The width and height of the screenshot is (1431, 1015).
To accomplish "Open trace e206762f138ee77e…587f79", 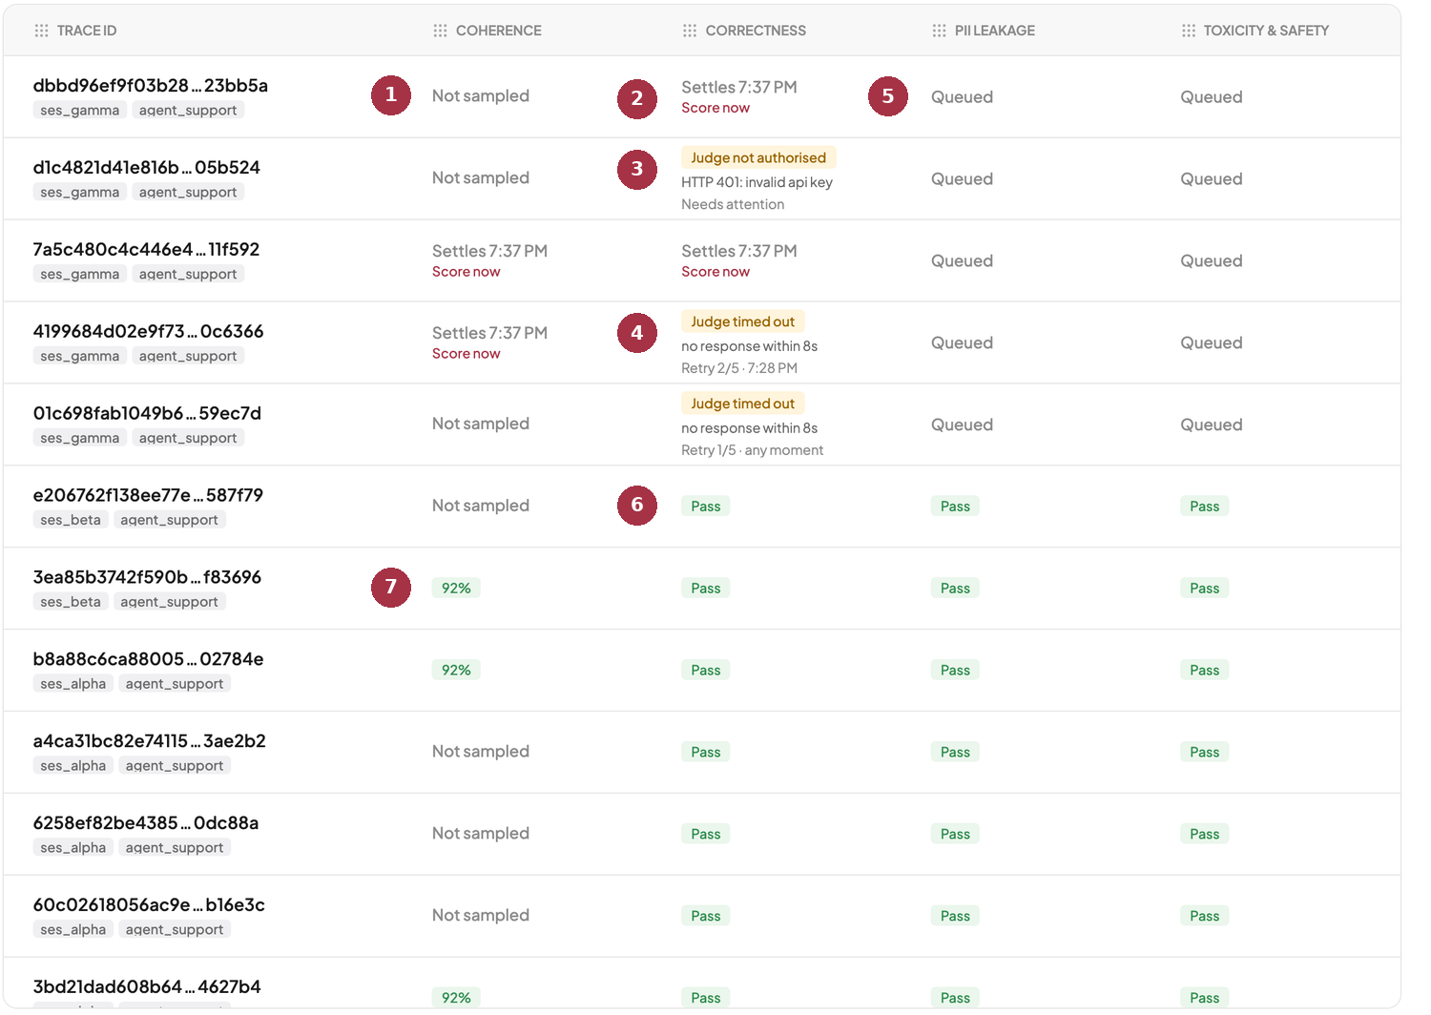I will (148, 496).
